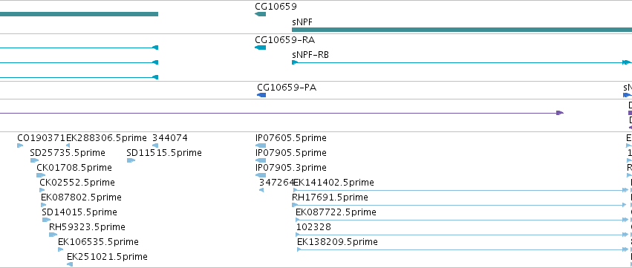
Task: Select the EK138209.5prime alignment line
Action: pos(463,249)
